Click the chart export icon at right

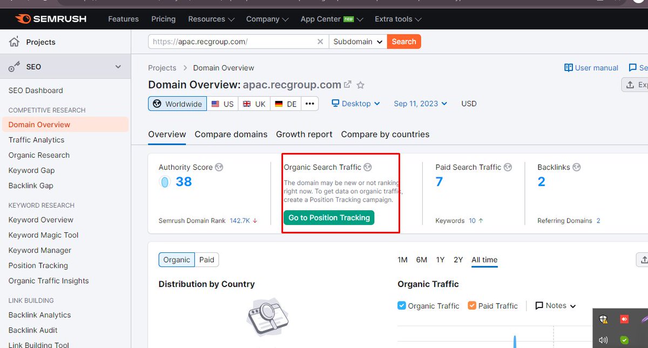click(x=643, y=259)
